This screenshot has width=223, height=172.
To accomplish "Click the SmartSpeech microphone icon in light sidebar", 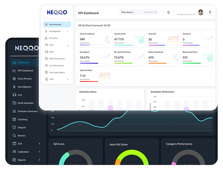I will click(46, 31).
